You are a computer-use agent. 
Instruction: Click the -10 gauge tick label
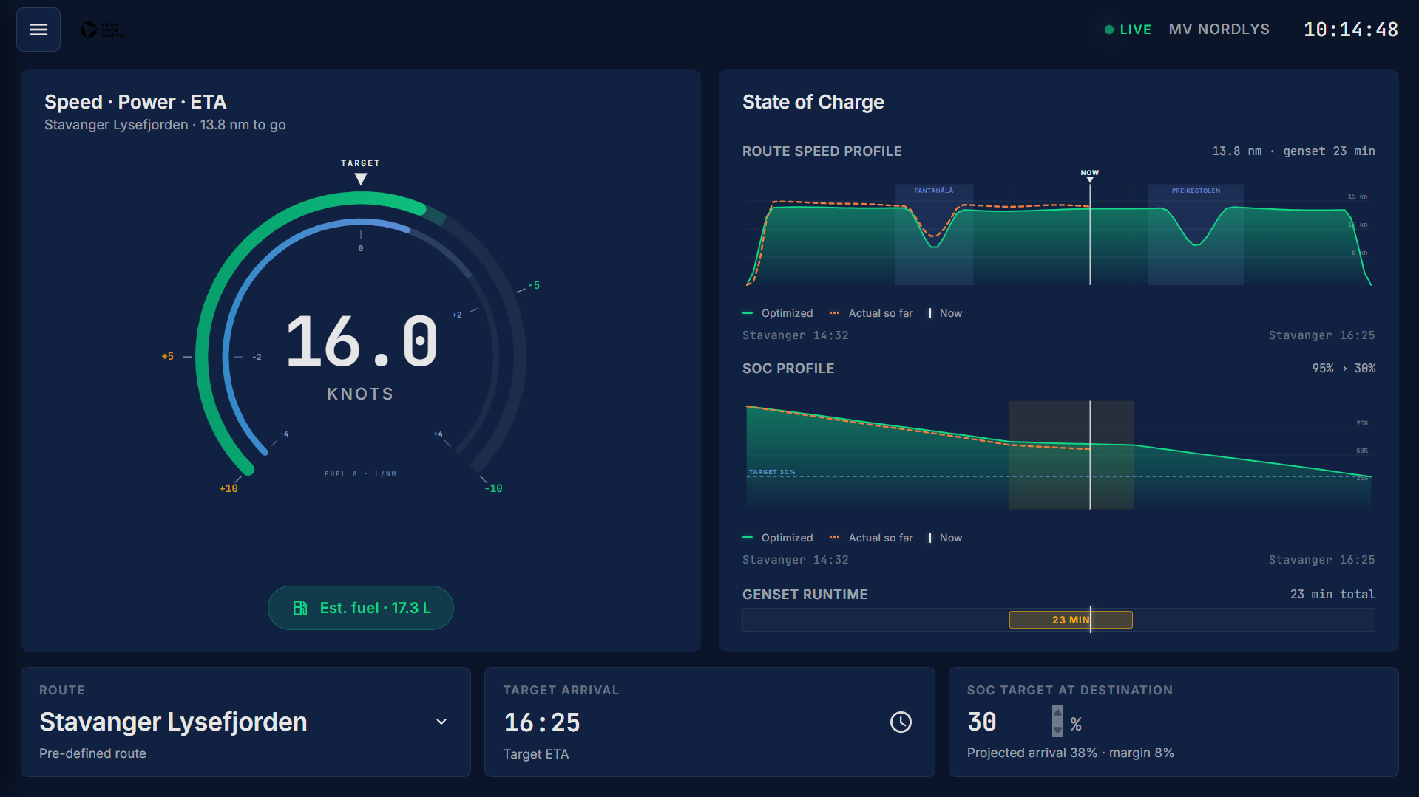(493, 488)
